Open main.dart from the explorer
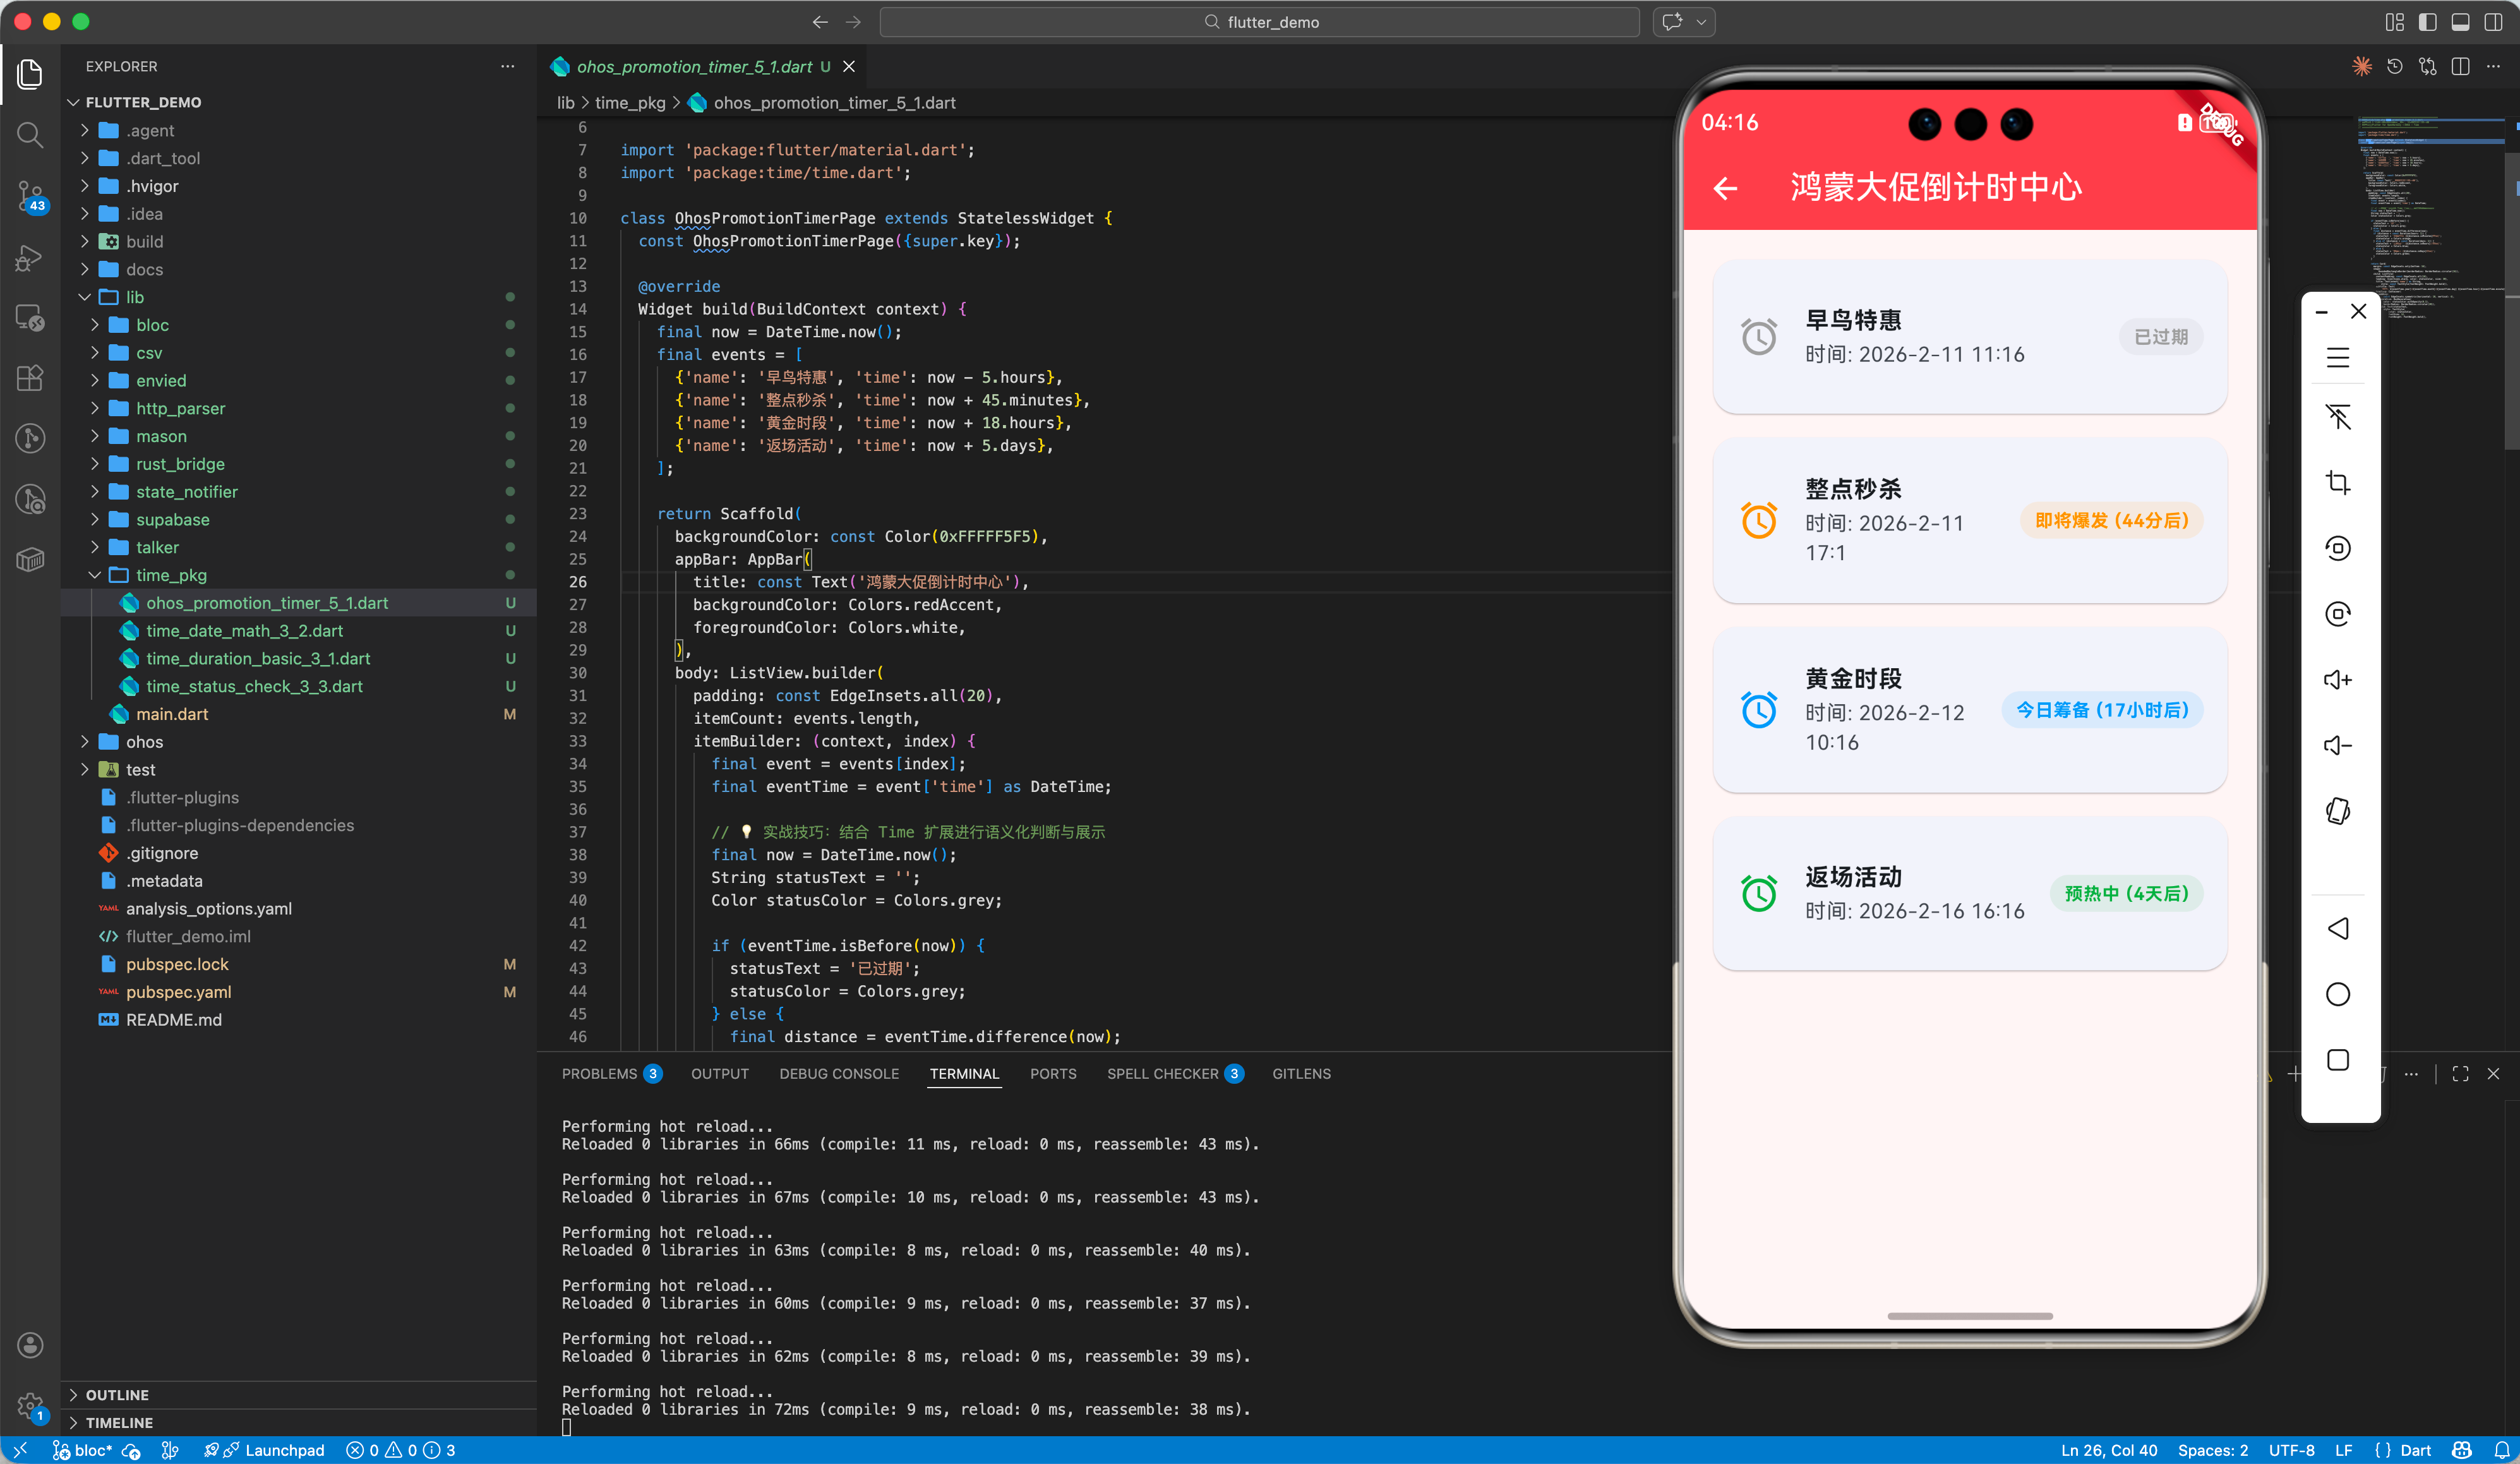This screenshot has height=1464, width=2520. point(172,714)
